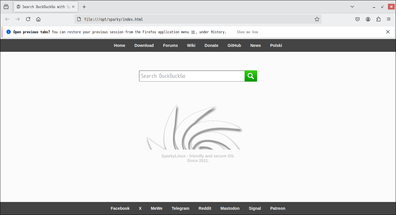Open the Donate navigation link
Image resolution: width=396 pixels, height=215 pixels.
[212, 45]
